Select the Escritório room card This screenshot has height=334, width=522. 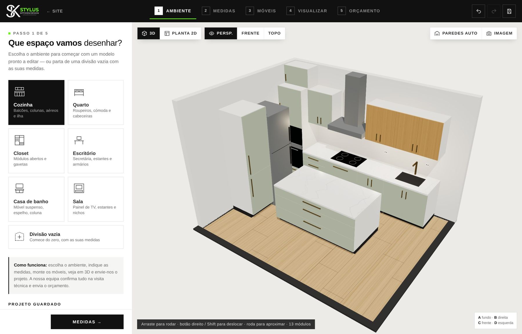[x=96, y=151]
